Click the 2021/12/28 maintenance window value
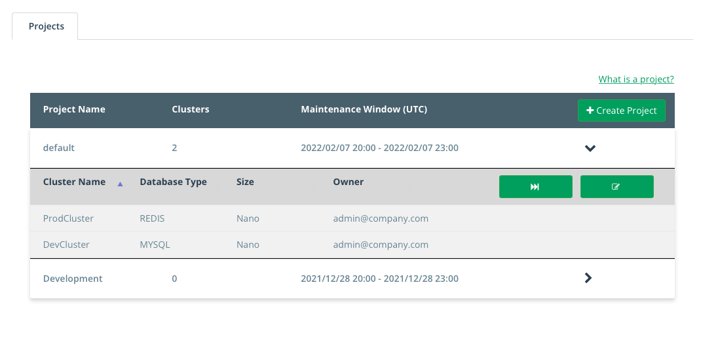The height and width of the screenshot is (340, 718). tap(379, 279)
